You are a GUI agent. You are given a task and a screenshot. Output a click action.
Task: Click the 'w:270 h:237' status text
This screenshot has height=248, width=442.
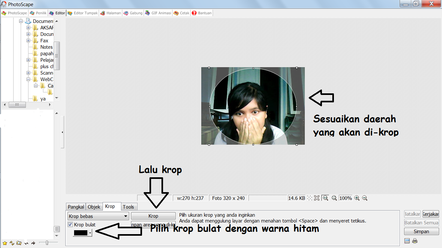pyautogui.click(x=190, y=198)
